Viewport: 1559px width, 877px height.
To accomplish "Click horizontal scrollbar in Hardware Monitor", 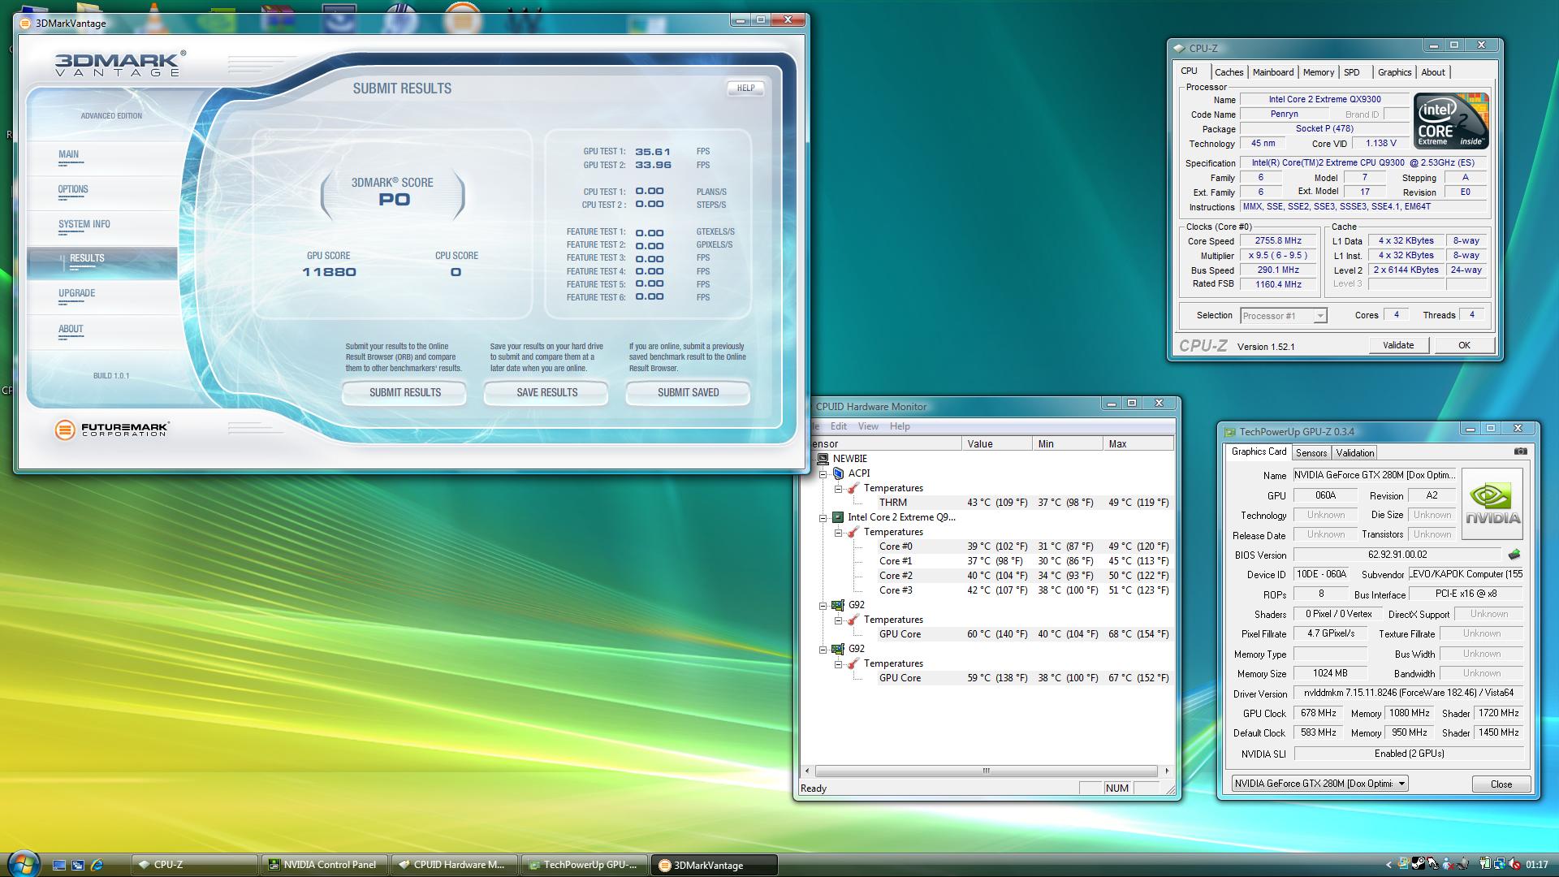I will click(986, 771).
